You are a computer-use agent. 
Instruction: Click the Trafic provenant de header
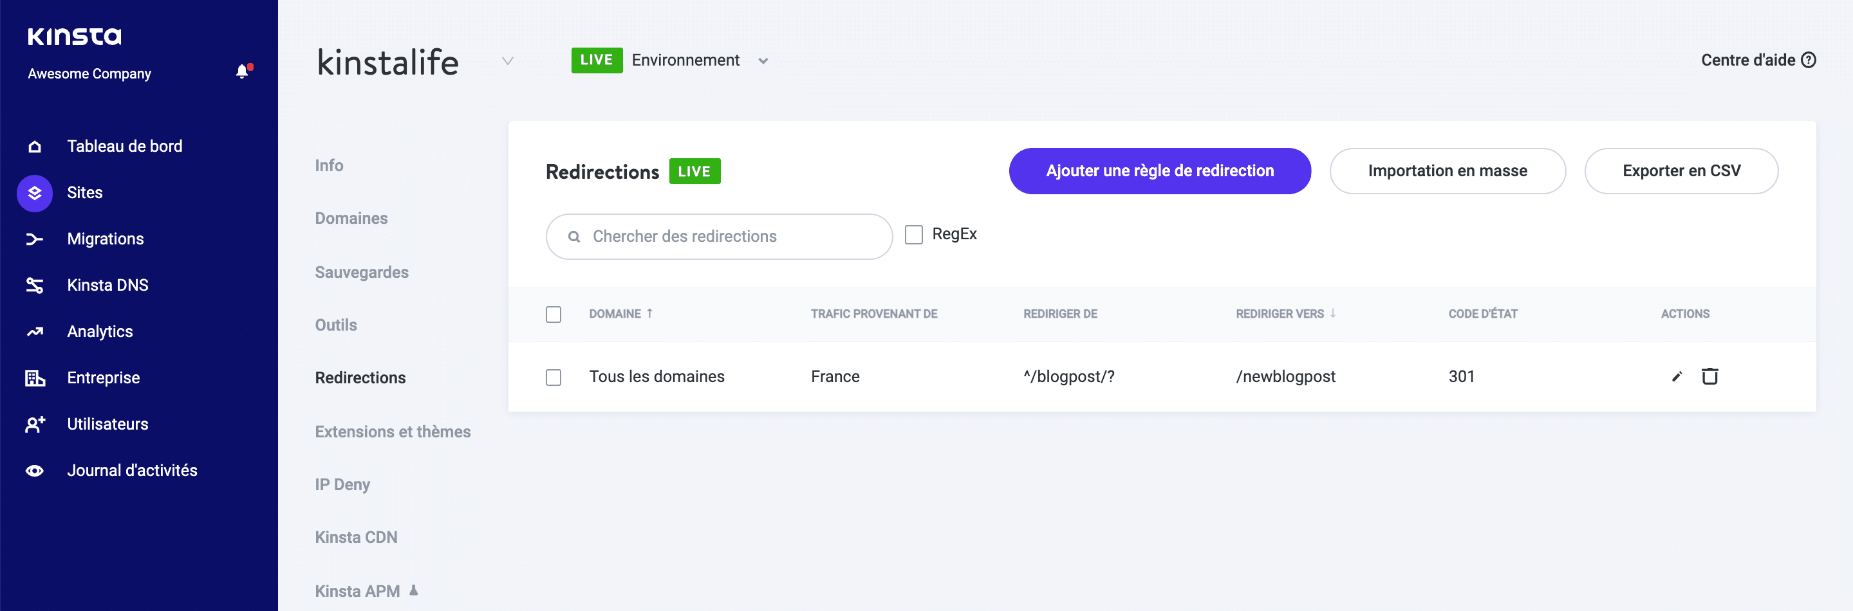874,314
